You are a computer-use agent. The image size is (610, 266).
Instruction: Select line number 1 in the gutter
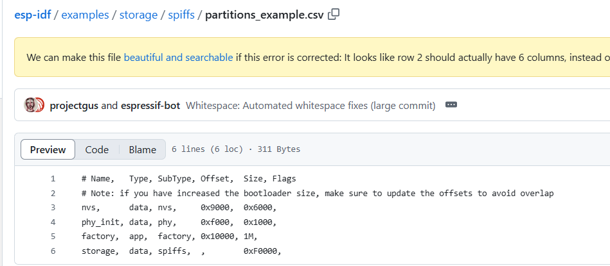coord(53,179)
